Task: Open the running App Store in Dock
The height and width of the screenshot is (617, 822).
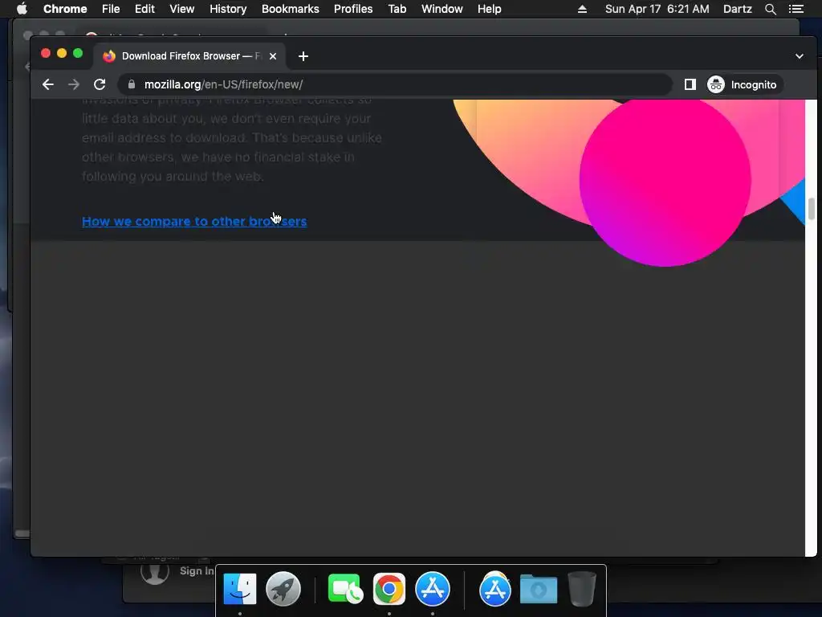Action: 433,589
